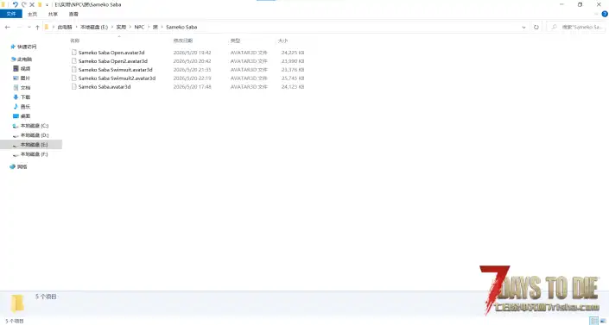Click the date cell 2026/5/20 19:42
This screenshot has width=609, height=325.
(193, 53)
